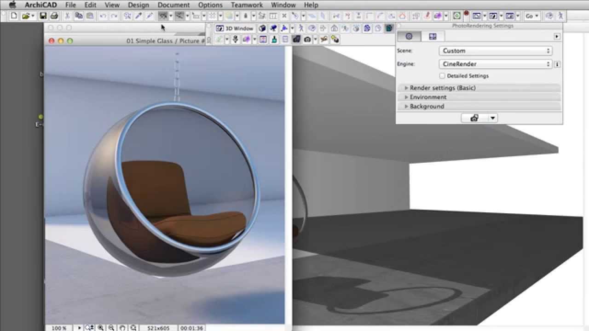
Task: Open the File menu
Action: (70, 5)
